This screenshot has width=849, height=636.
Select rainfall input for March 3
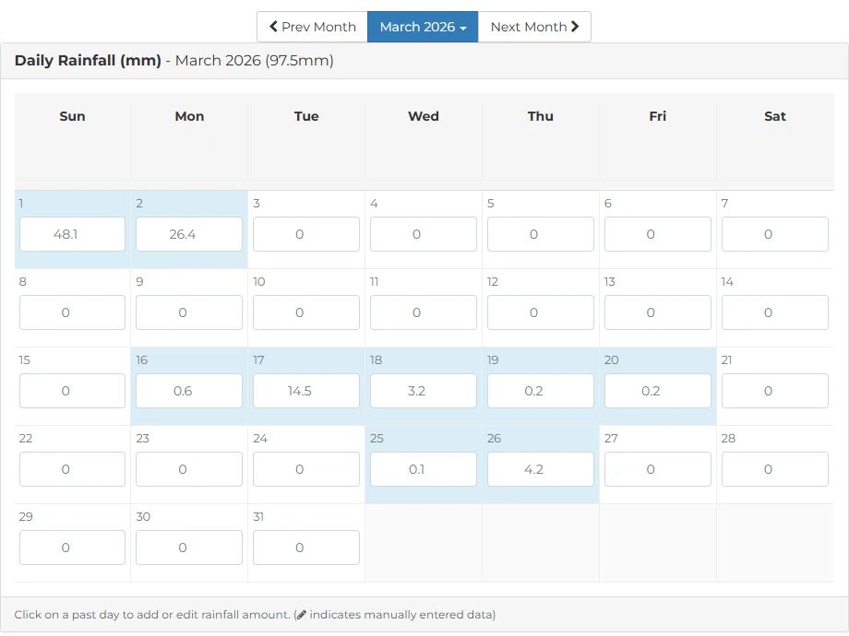click(x=306, y=234)
